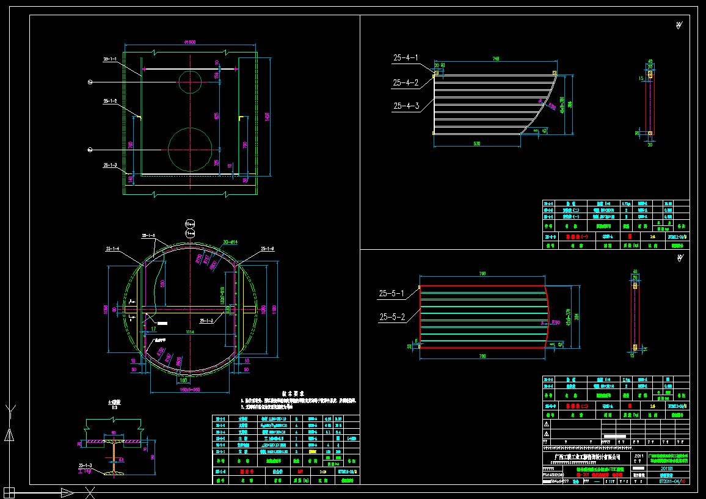Click the 1180 vertical dimension
The height and width of the screenshot is (499, 706).
(x=275, y=309)
